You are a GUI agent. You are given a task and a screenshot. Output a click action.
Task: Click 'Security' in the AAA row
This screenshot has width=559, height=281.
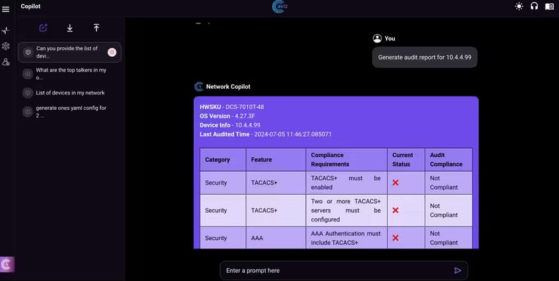coord(223,238)
